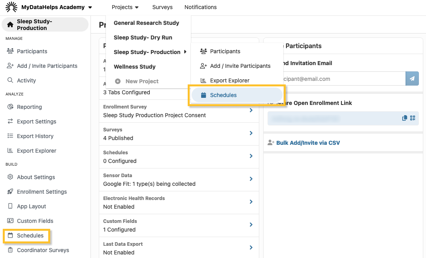Click the Enrollment Settings rocket icon
This screenshot has height=258, width=426.
click(x=10, y=192)
